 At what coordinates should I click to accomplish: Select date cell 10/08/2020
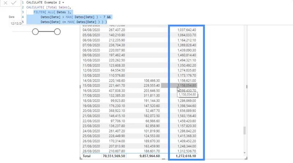click(x=91, y=60)
